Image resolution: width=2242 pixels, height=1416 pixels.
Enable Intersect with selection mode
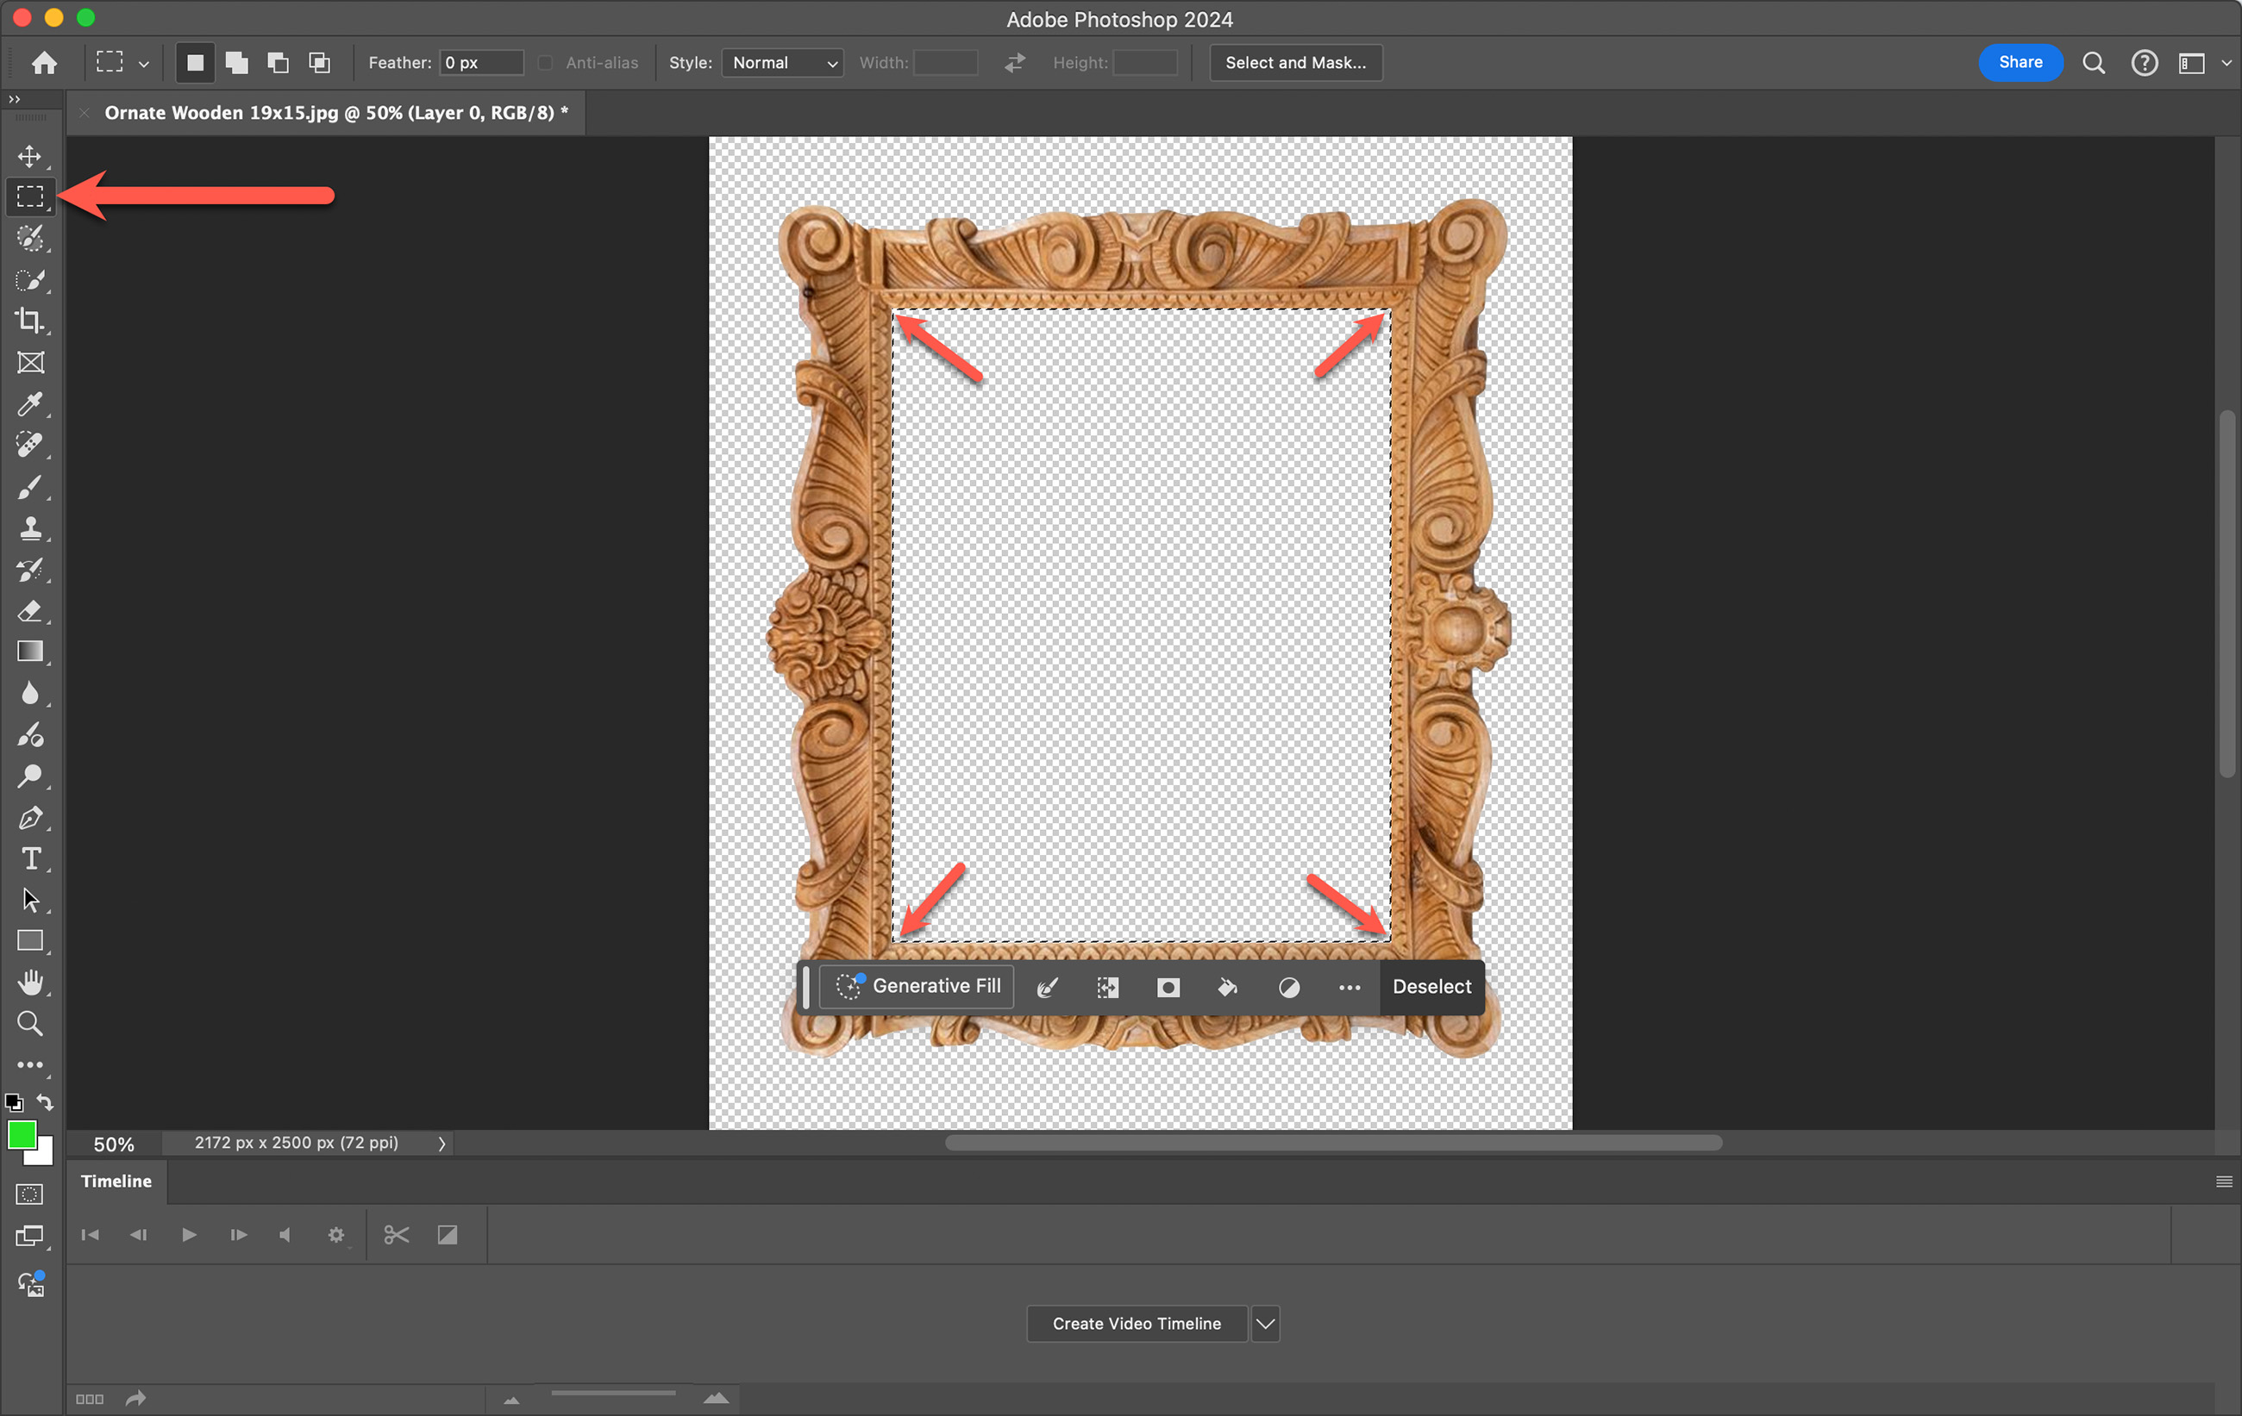pyautogui.click(x=319, y=62)
